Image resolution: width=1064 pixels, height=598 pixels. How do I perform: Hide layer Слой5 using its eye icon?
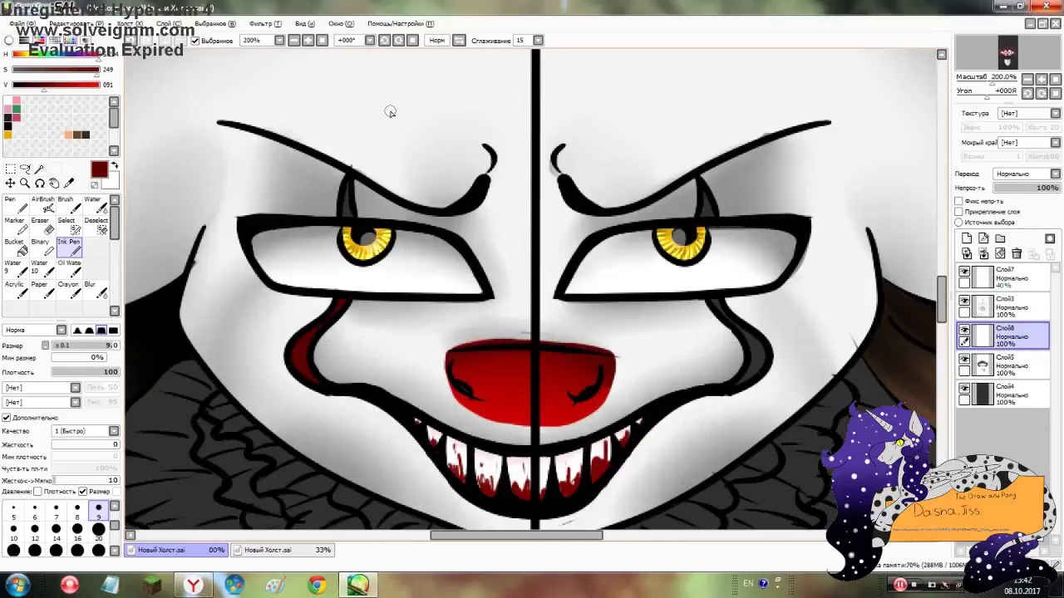pos(964,360)
